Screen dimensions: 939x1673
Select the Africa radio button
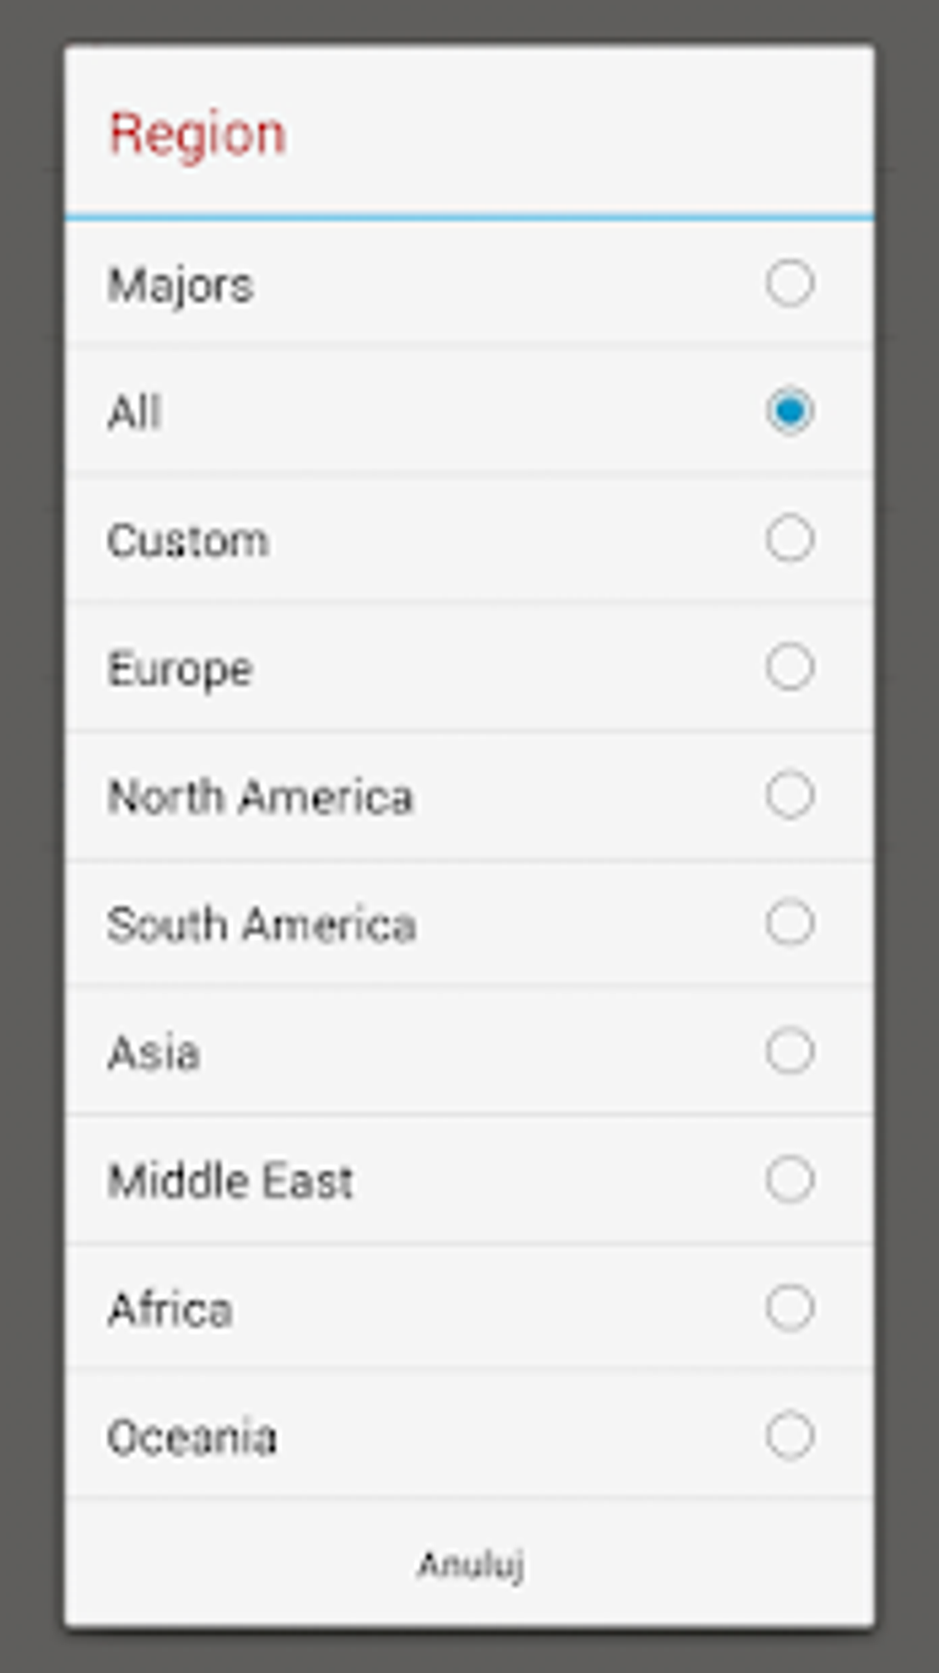(789, 1307)
